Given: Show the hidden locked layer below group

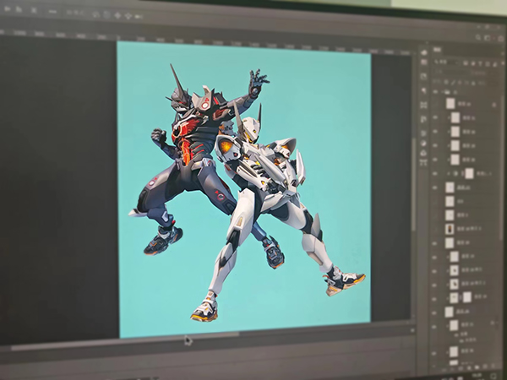Looking at the screenshot, I should click(x=435, y=104).
